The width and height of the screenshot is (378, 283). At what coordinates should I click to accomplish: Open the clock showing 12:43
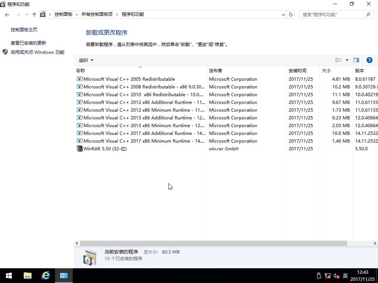click(362, 276)
